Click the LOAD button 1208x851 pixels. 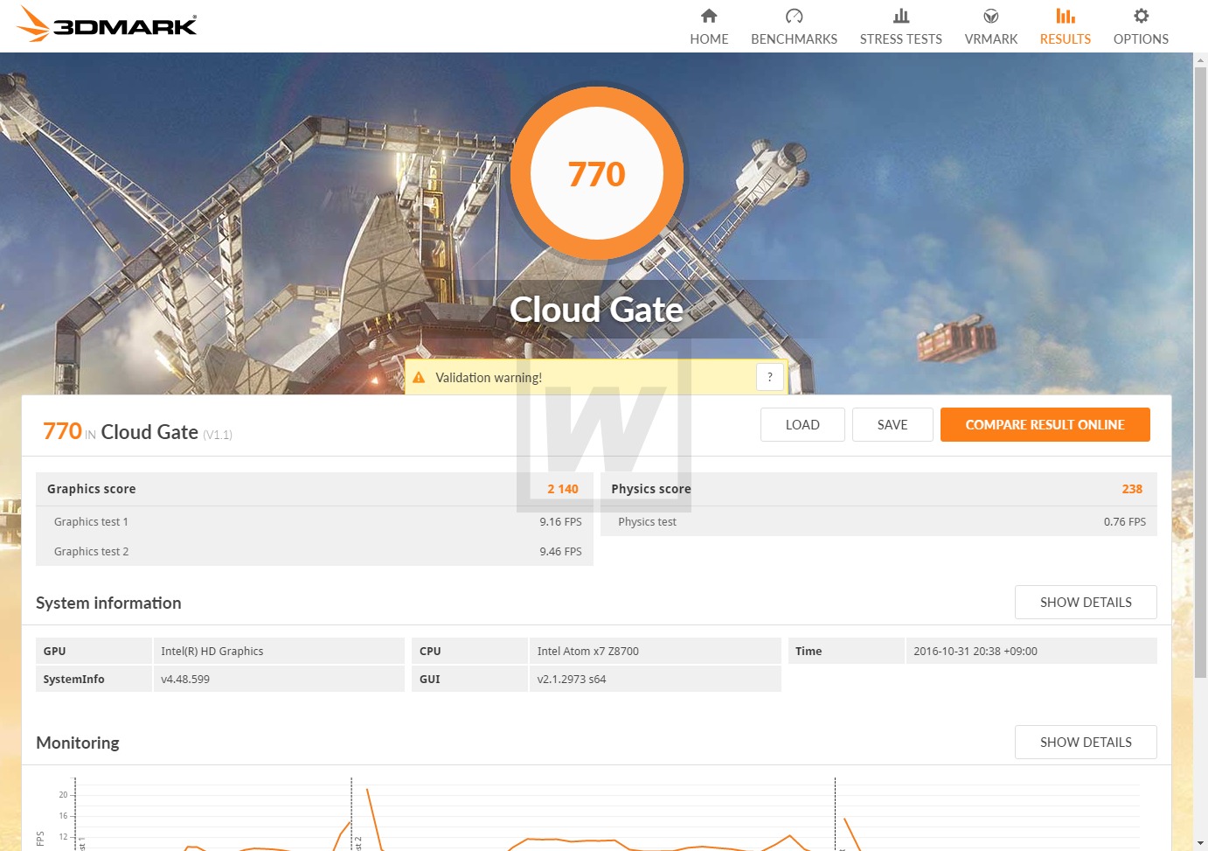pos(802,425)
